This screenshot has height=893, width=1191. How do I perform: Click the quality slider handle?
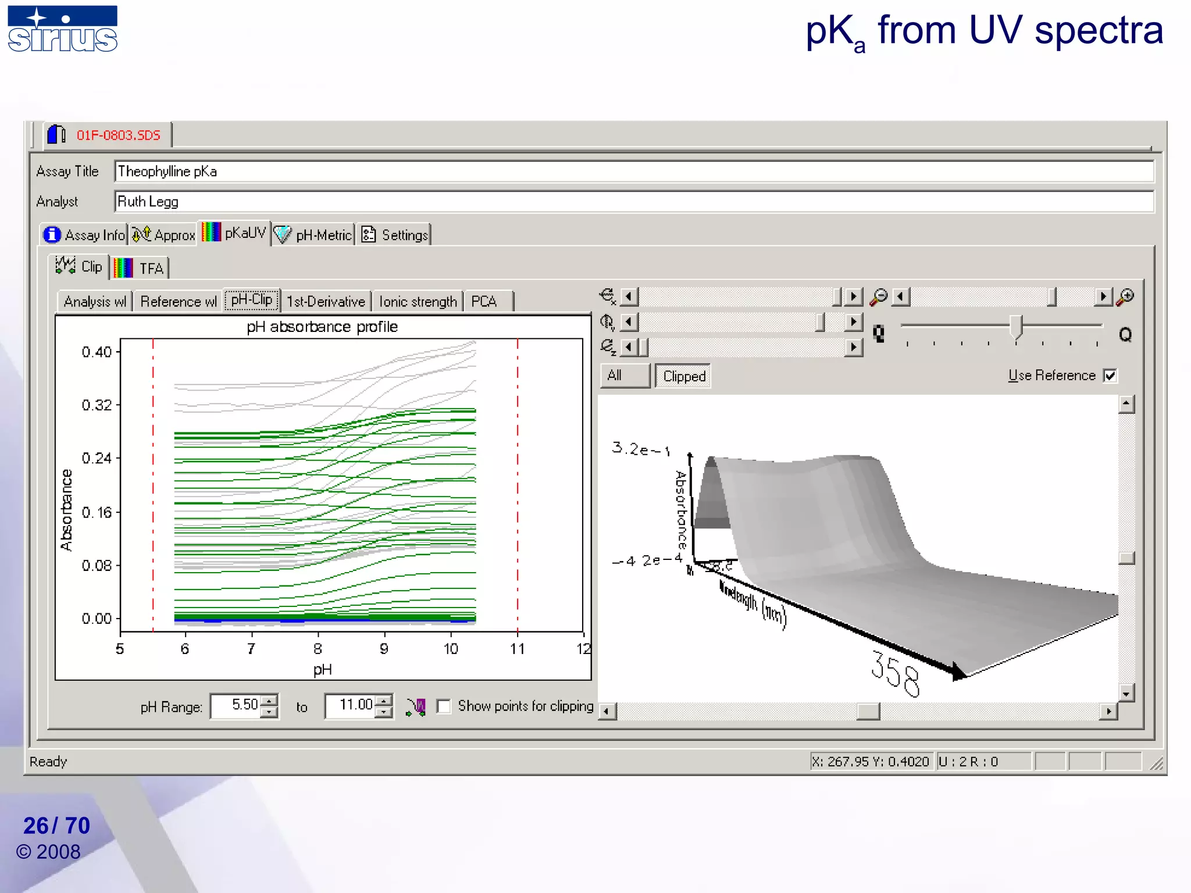coord(1015,327)
